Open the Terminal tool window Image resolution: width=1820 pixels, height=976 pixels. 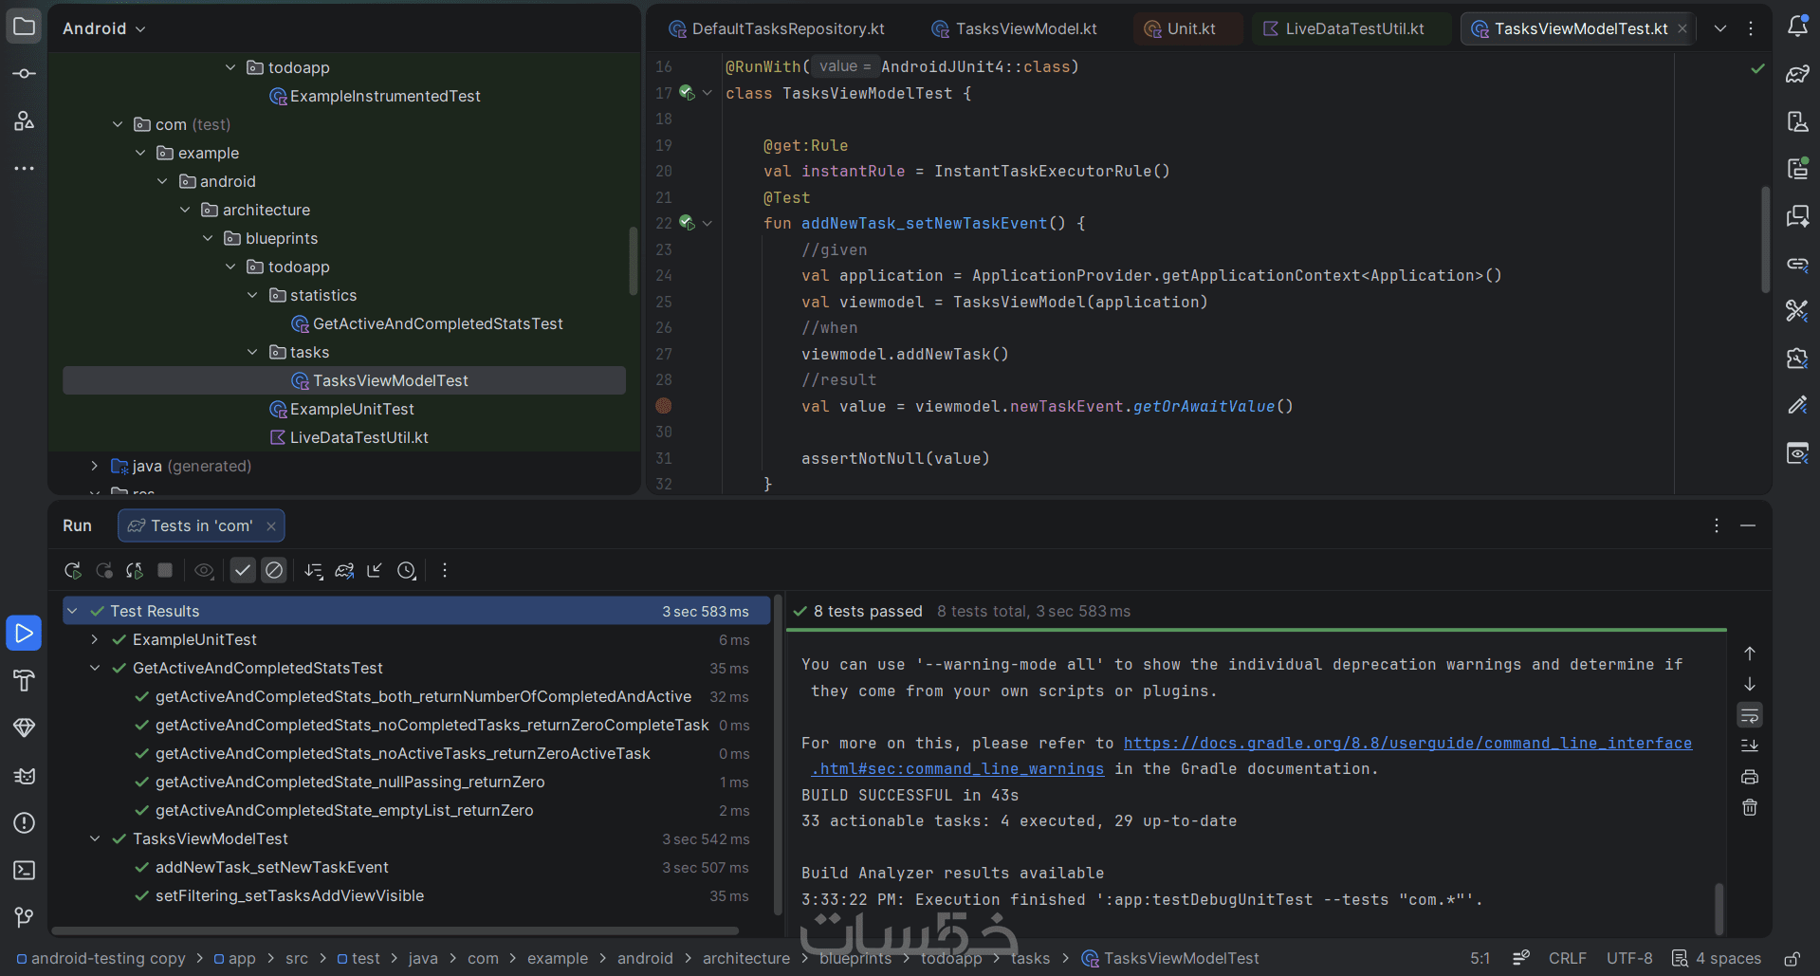click(x=25, y=870)
